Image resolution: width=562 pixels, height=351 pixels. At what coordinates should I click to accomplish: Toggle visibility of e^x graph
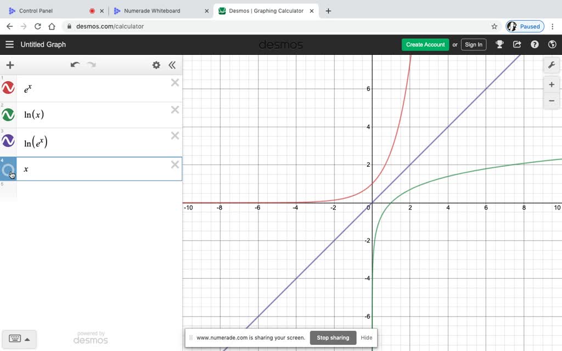pos(8,88)
